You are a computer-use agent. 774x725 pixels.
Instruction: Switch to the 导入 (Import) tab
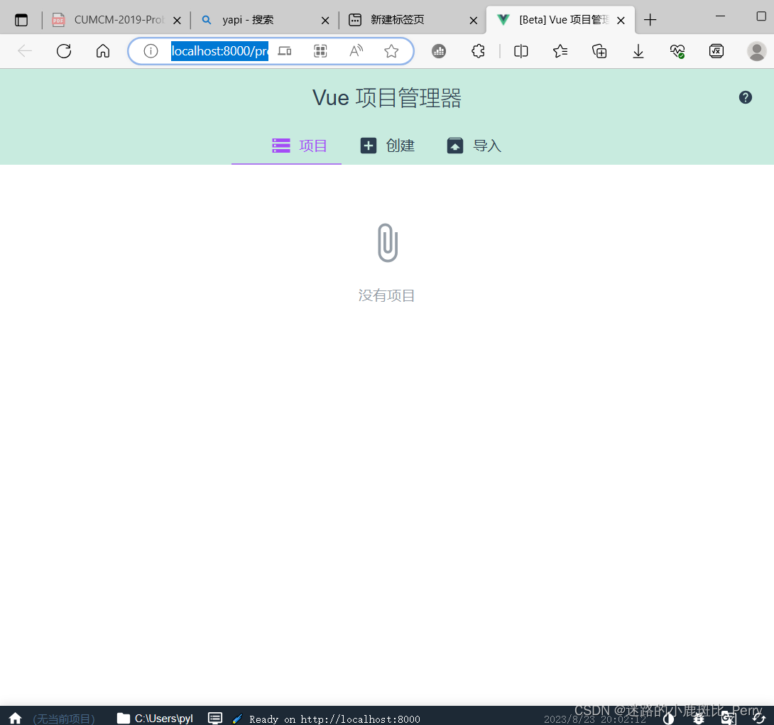coord(474,146)
